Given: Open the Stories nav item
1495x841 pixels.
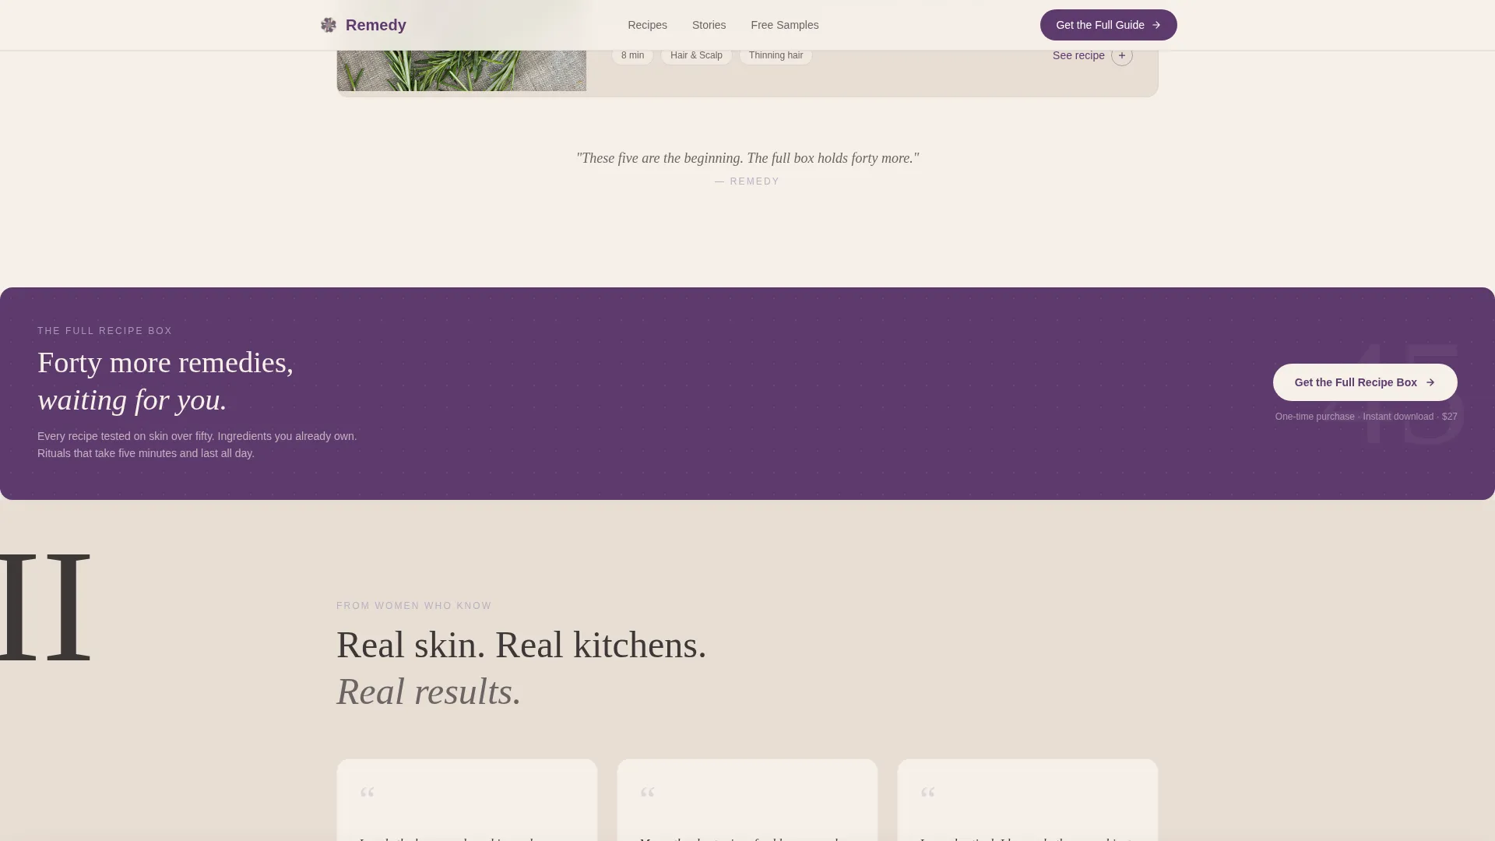Looking at the screenshot, I should [x=709, y=25].
